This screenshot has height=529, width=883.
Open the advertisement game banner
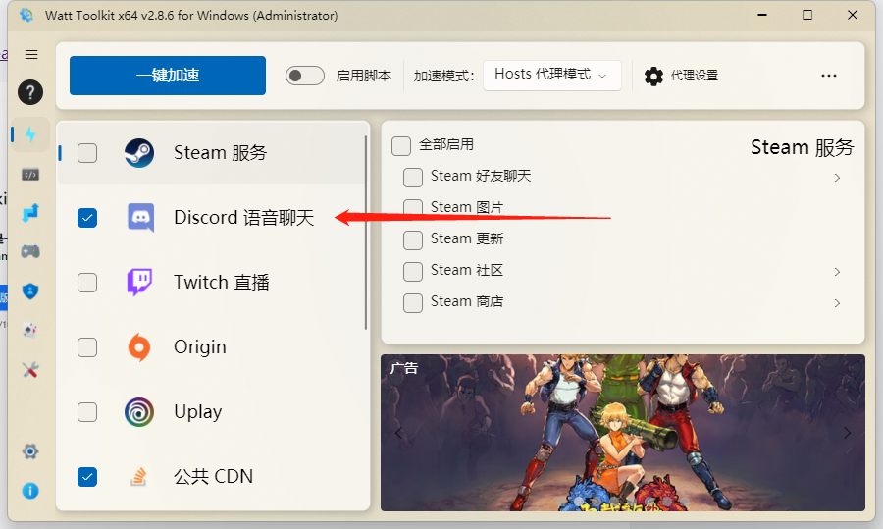point(623,433)
